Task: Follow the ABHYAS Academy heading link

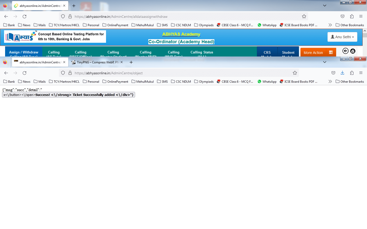Action: pyautogui.click(x=181, y=34)
